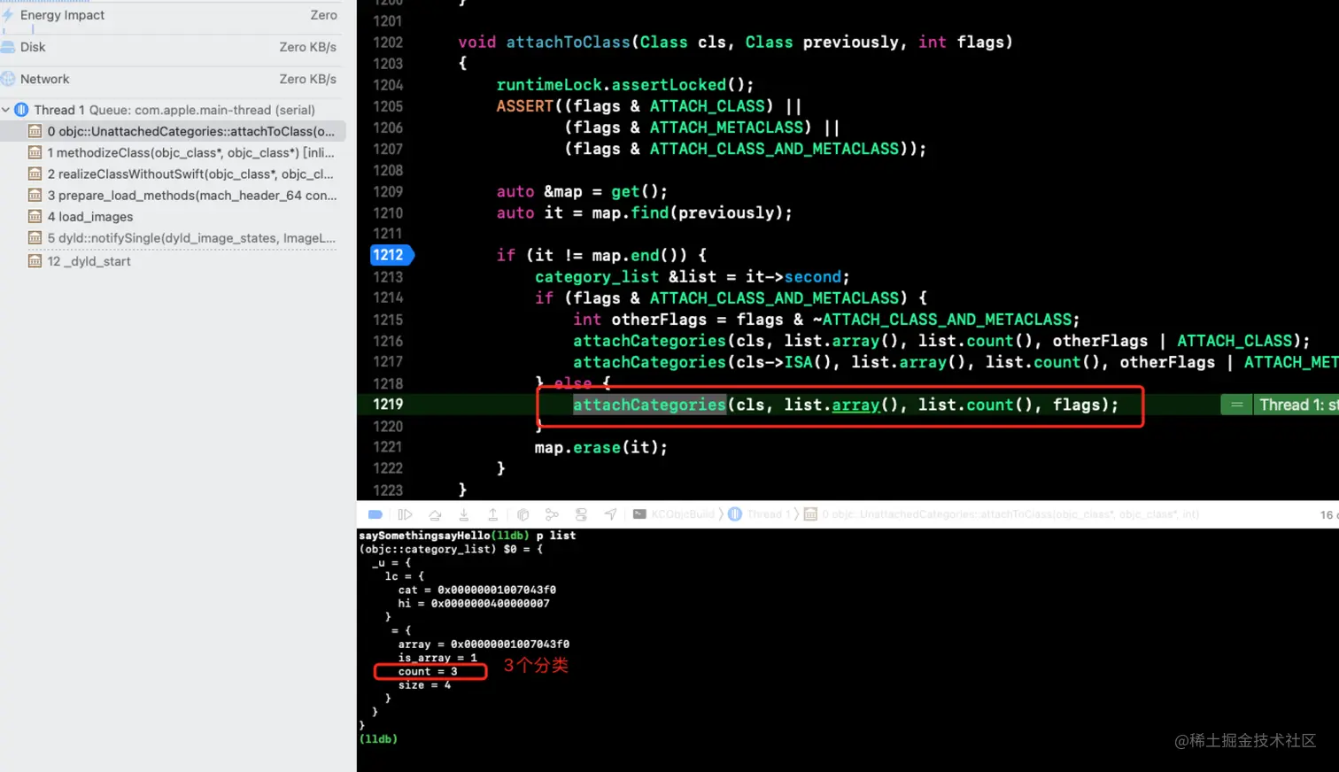This screenshot has width=1339, height=772.
Task: Select frame 12 _dyld_start
Action: [173, 261]
